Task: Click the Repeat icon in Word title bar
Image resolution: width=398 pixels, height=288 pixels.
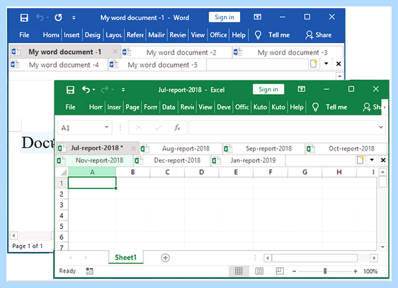Action: click(58, 17)
